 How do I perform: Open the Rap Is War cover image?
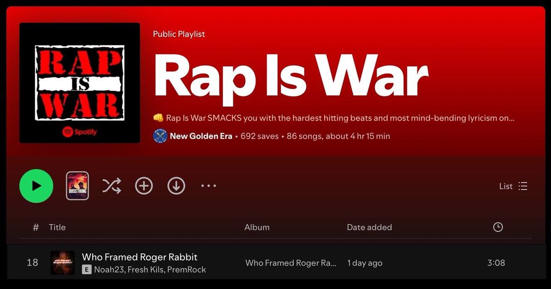point(79,83)
